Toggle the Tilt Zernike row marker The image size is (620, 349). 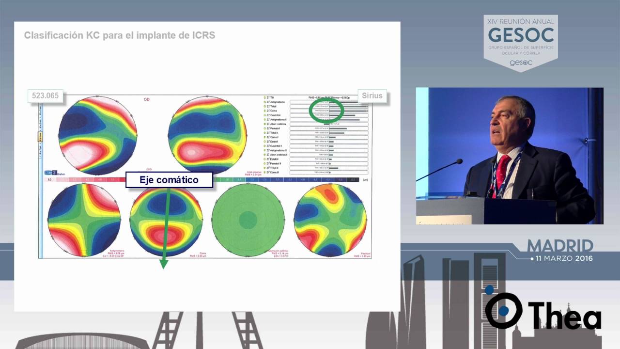(265, 97)
